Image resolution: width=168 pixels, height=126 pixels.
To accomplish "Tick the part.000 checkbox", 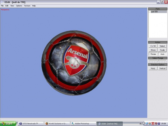I will click(x=150, y=12).
